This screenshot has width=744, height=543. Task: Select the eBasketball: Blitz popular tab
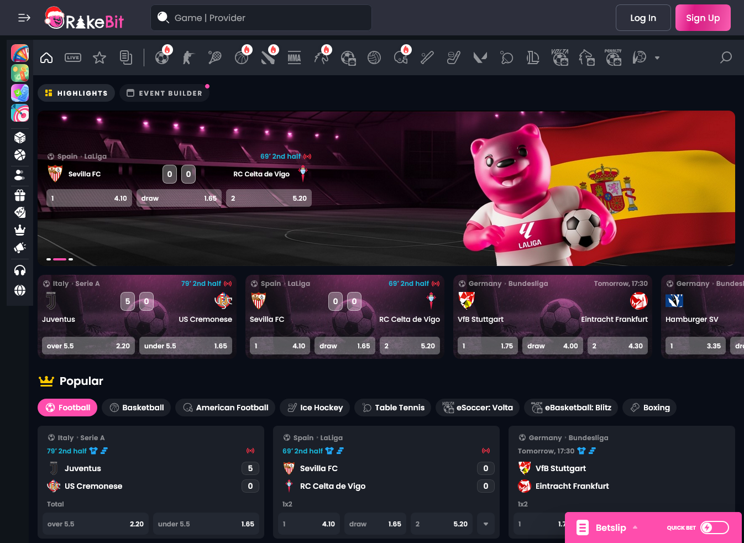pyautogui.click(x=572, y=408)
